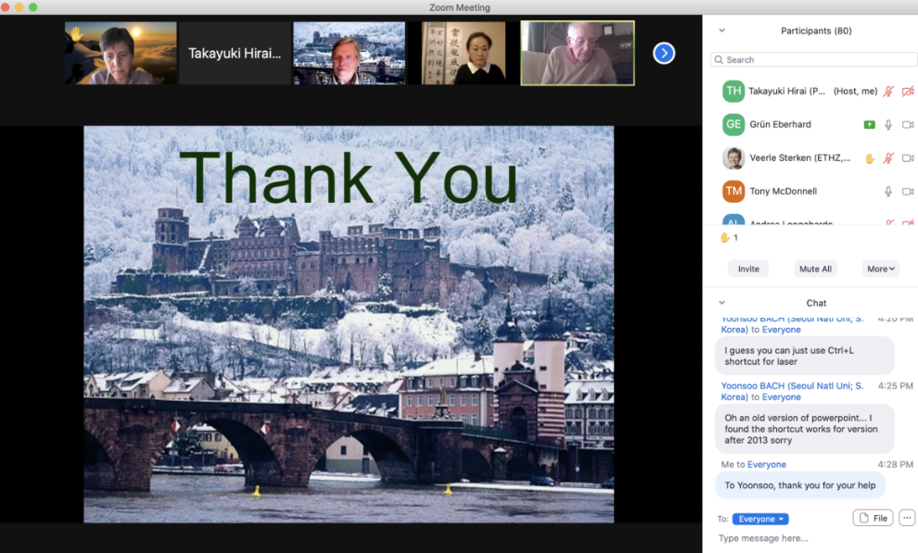Search participants field
918x553 pixels.
[814, 59]
